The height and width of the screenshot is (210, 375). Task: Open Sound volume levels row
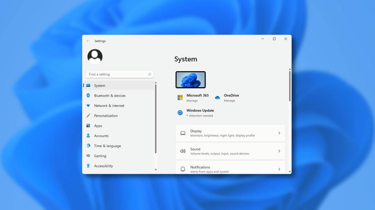tap(231, 151)
